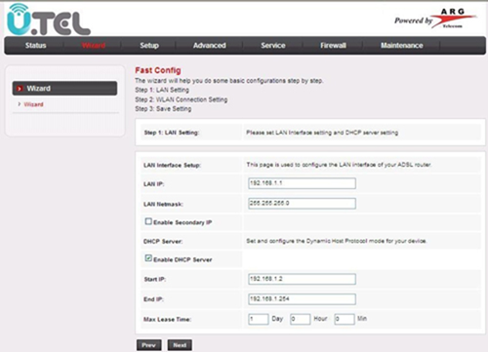
Task: Click the ADSL router LAN interface description
Action: pos(339,165)
